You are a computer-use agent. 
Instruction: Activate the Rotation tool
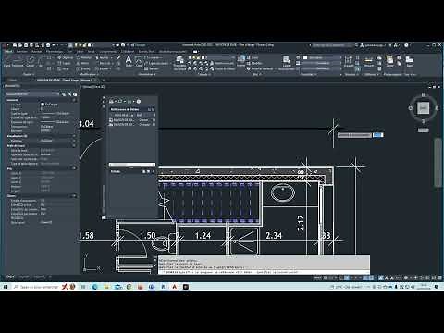[x=84, y=57]
